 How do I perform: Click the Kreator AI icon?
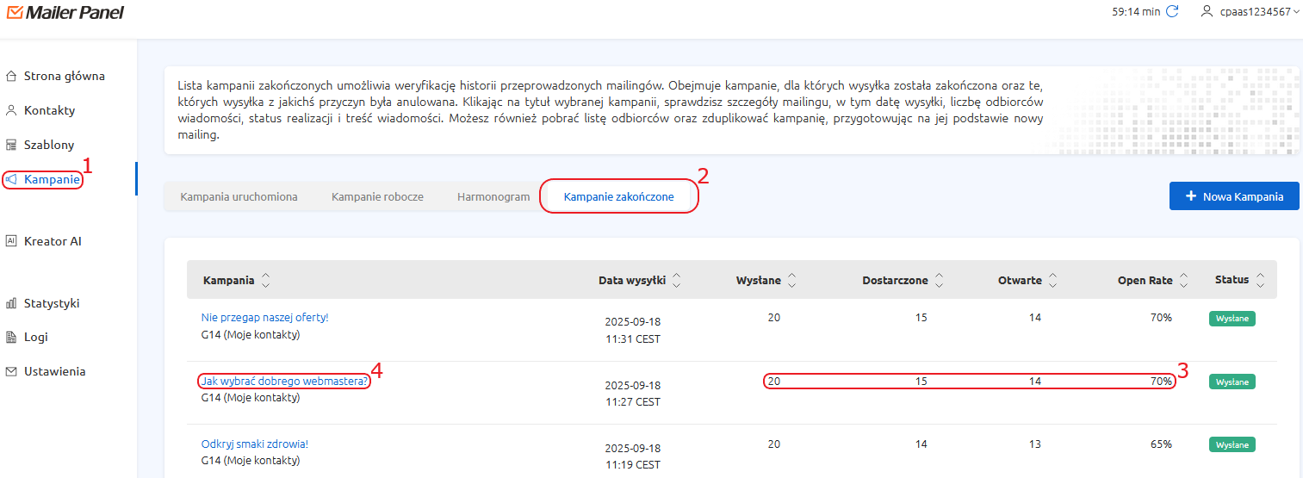11,241
